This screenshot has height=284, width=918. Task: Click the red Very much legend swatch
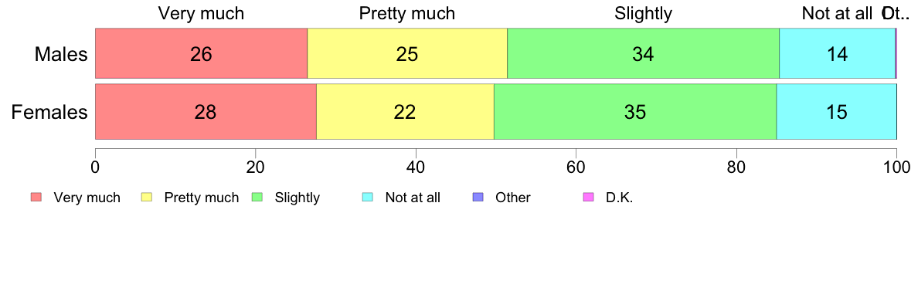pos(36,198)
